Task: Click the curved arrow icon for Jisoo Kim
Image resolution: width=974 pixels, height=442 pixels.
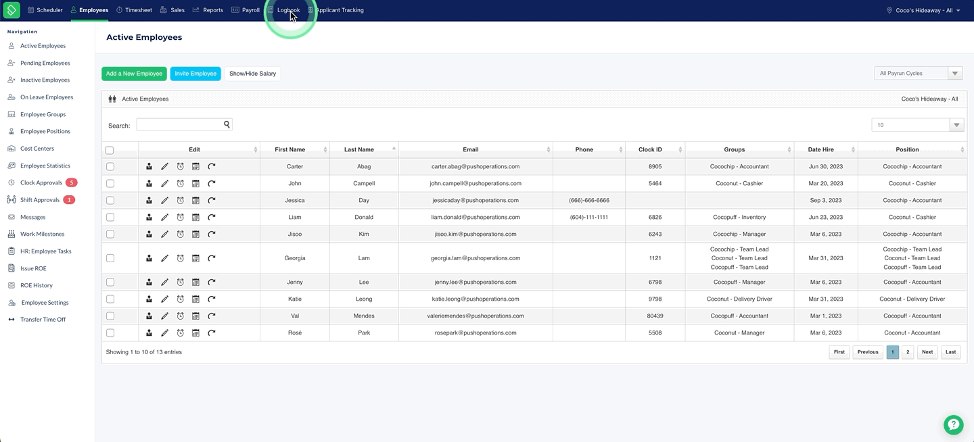Action: tap(212, 234)
